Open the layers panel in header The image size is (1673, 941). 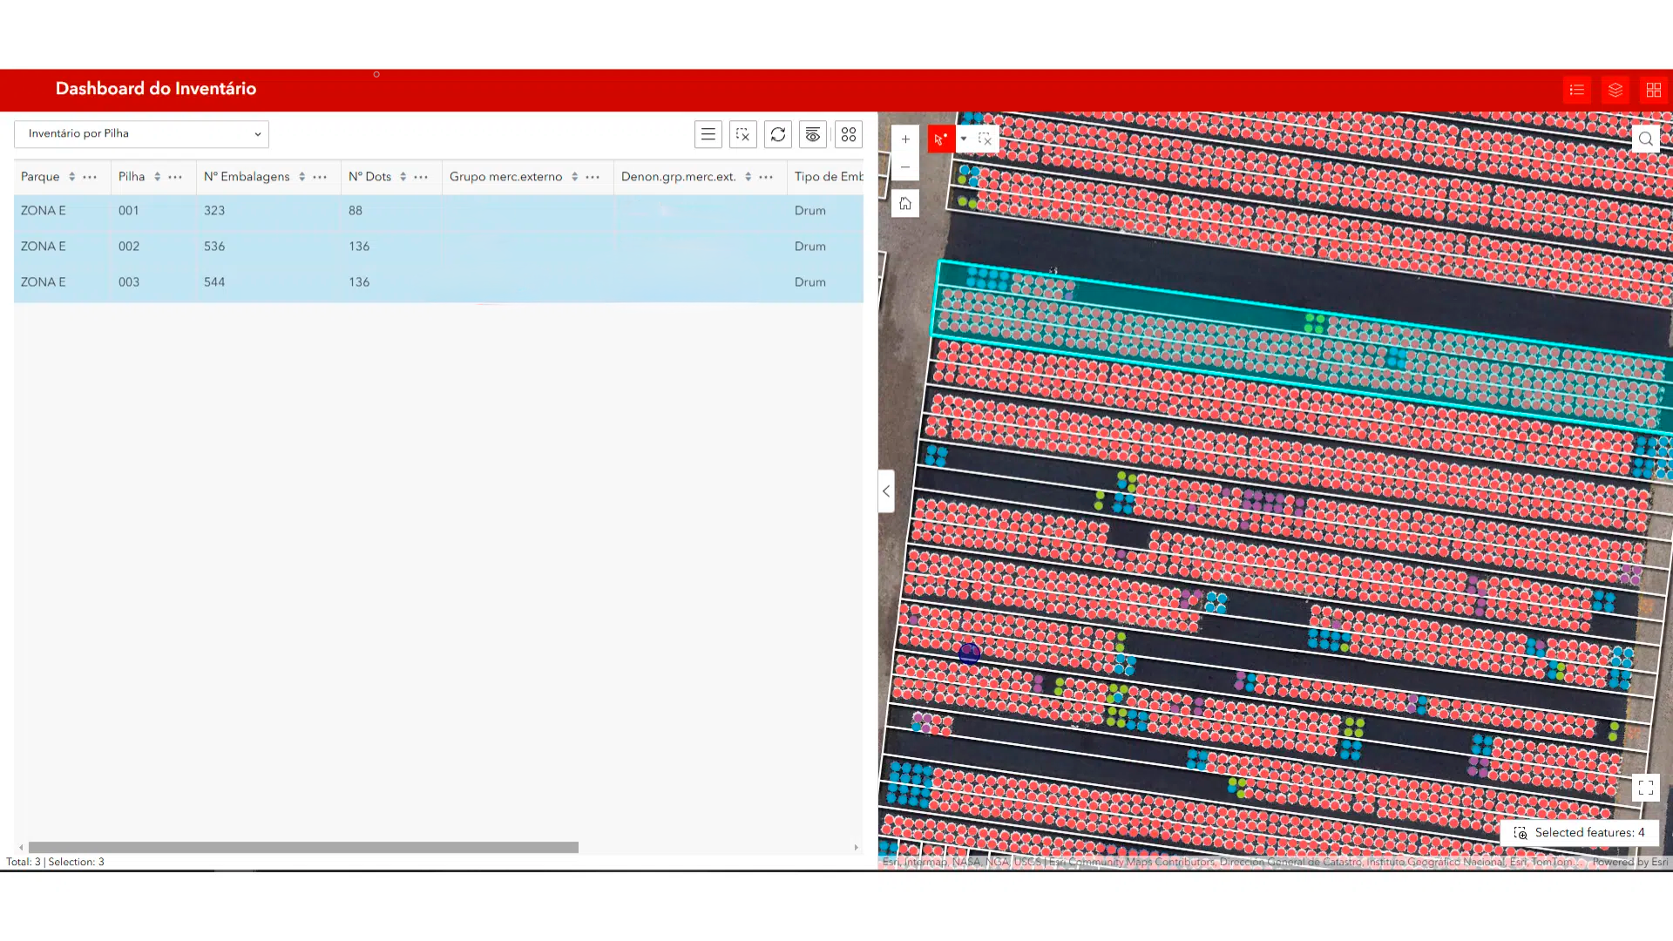pyautogui.click(x=1615, y=90)
